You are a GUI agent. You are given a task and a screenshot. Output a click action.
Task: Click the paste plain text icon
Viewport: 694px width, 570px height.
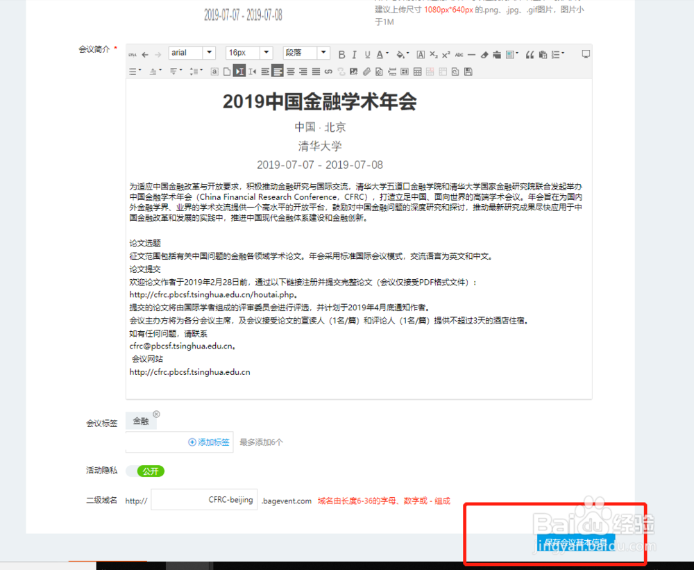point(543,54)
